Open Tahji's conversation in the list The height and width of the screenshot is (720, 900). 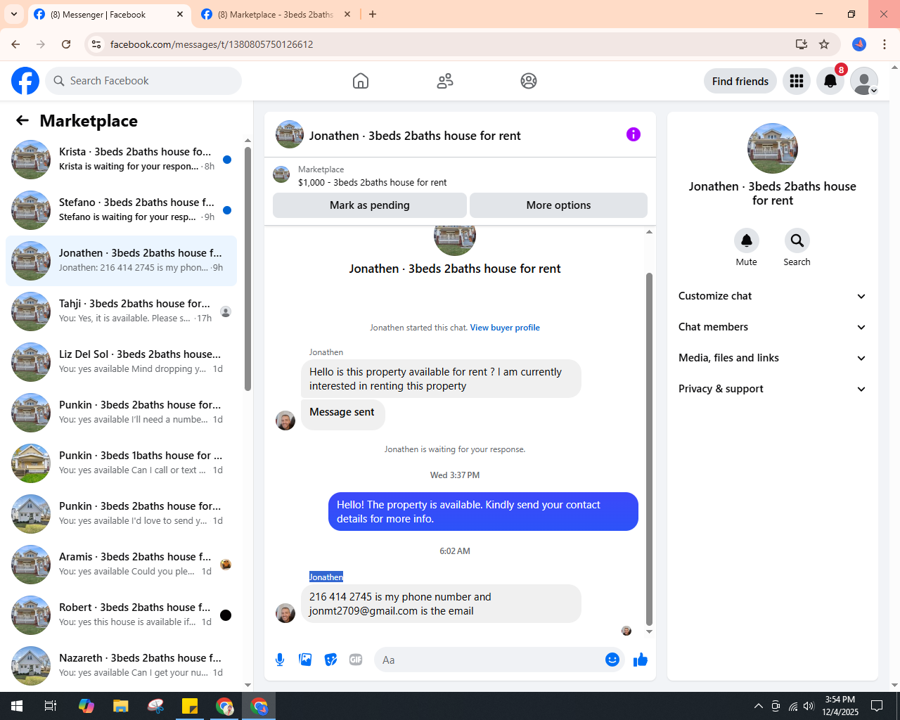[122, 311]
